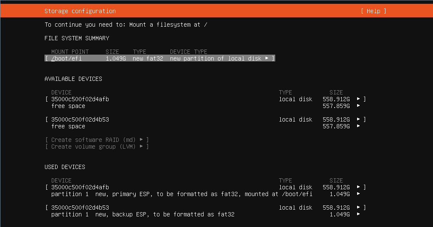The height and width of the screenshot is (227, 433).
Task: Select disk 35000c500f02d4afb under Available Devices
Action: [x=80, y=99]
